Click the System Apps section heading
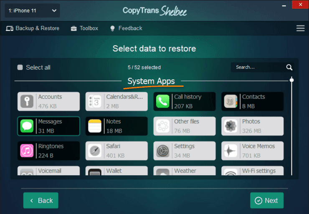309x214 pixels. click(x=151, y=81)
